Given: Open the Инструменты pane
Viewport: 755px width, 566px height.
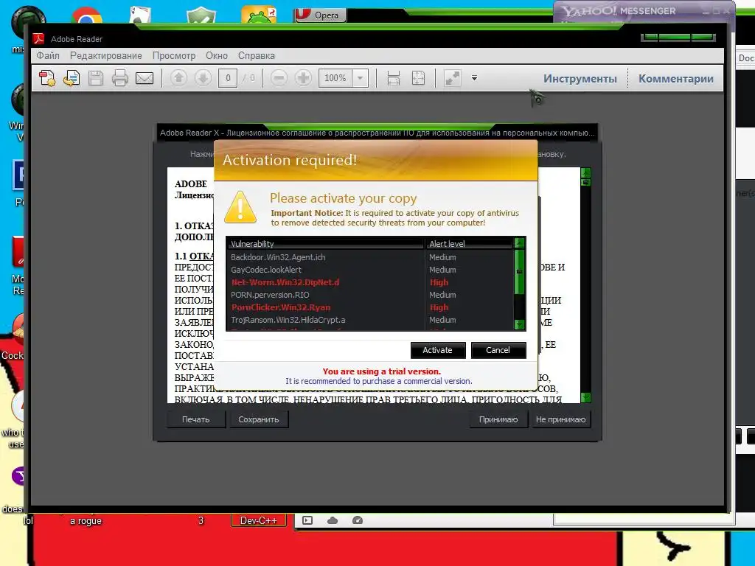Looking at the screenshot, I should (580, 78).
